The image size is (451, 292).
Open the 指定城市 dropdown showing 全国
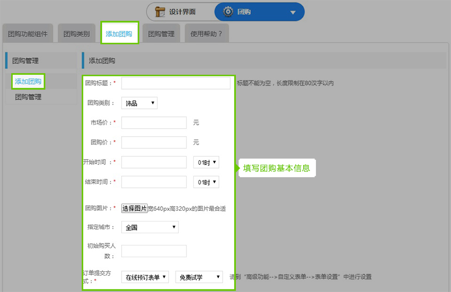[x=150, y=227]
